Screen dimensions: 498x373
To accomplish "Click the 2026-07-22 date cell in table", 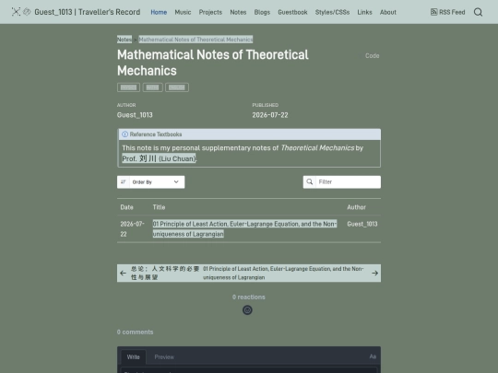I will pyautogui.click(x=132, y=228).
